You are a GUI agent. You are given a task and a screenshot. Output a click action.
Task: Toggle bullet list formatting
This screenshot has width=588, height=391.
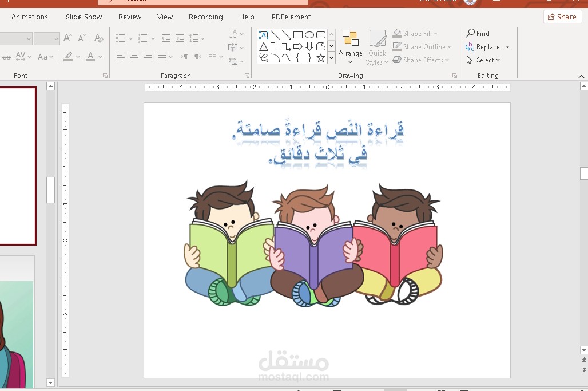(x=120, y=38)
